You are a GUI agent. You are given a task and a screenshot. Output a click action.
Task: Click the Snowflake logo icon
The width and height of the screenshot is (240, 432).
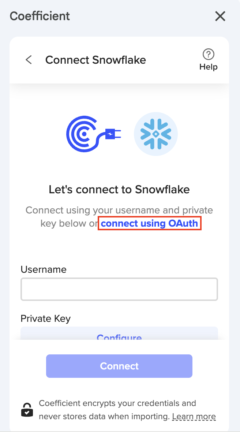click(156, 134)
